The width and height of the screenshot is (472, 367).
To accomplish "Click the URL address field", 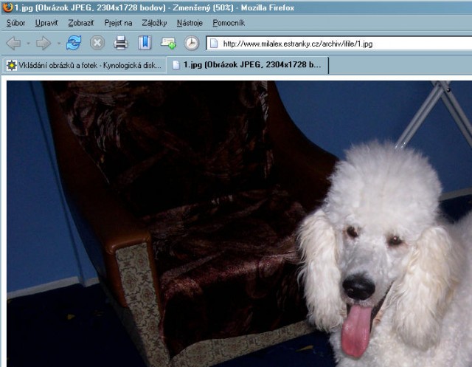I will [339, 44].
